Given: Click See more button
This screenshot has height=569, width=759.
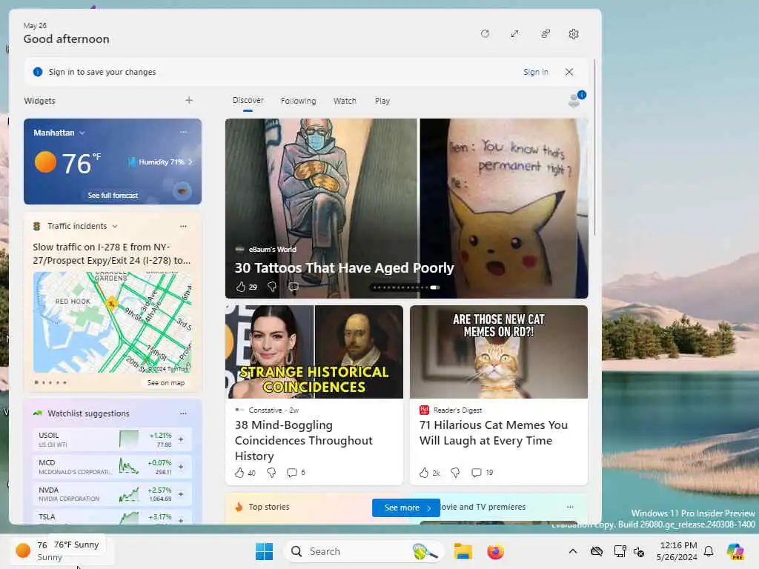Looking at the screenshot, I should [x=405, y=508].
